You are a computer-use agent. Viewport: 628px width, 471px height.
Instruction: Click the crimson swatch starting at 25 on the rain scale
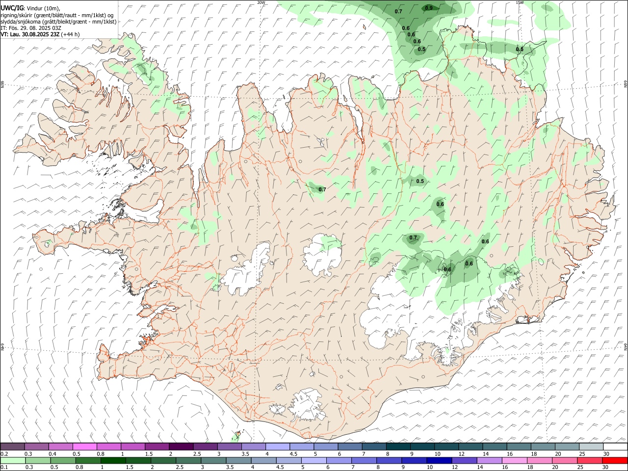point(590,460)
